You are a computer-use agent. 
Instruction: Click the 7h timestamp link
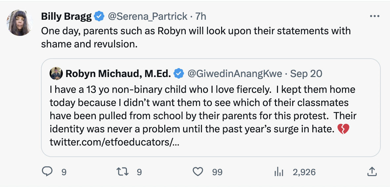(201, 16)
